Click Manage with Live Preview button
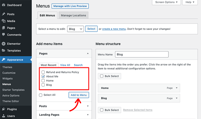This screenshot has height=119, width=201. click(x=70, y=6)
